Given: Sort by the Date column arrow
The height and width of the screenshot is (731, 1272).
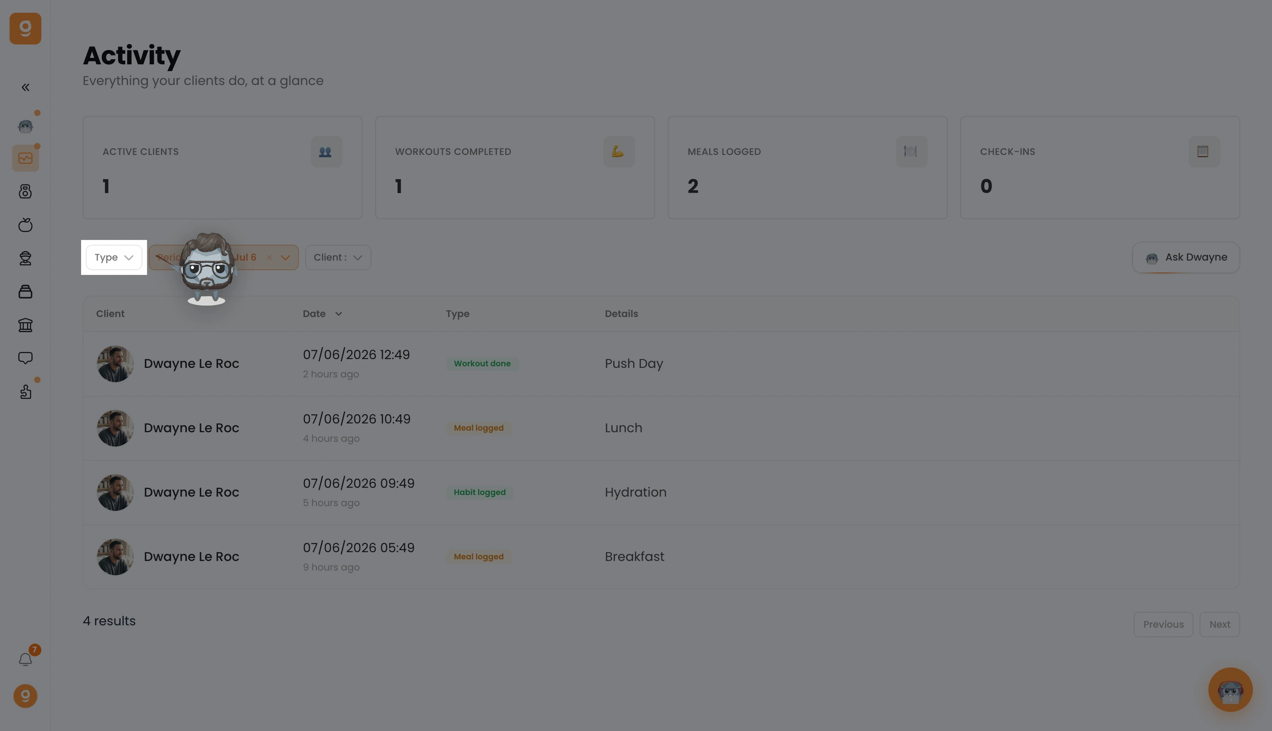Looking at the screenshot, I should pyautogui.click(x=338, y=314).
